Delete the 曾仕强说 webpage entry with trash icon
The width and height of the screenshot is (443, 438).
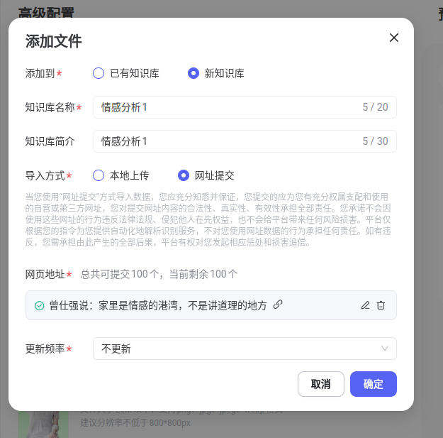[x=381, y=305]
